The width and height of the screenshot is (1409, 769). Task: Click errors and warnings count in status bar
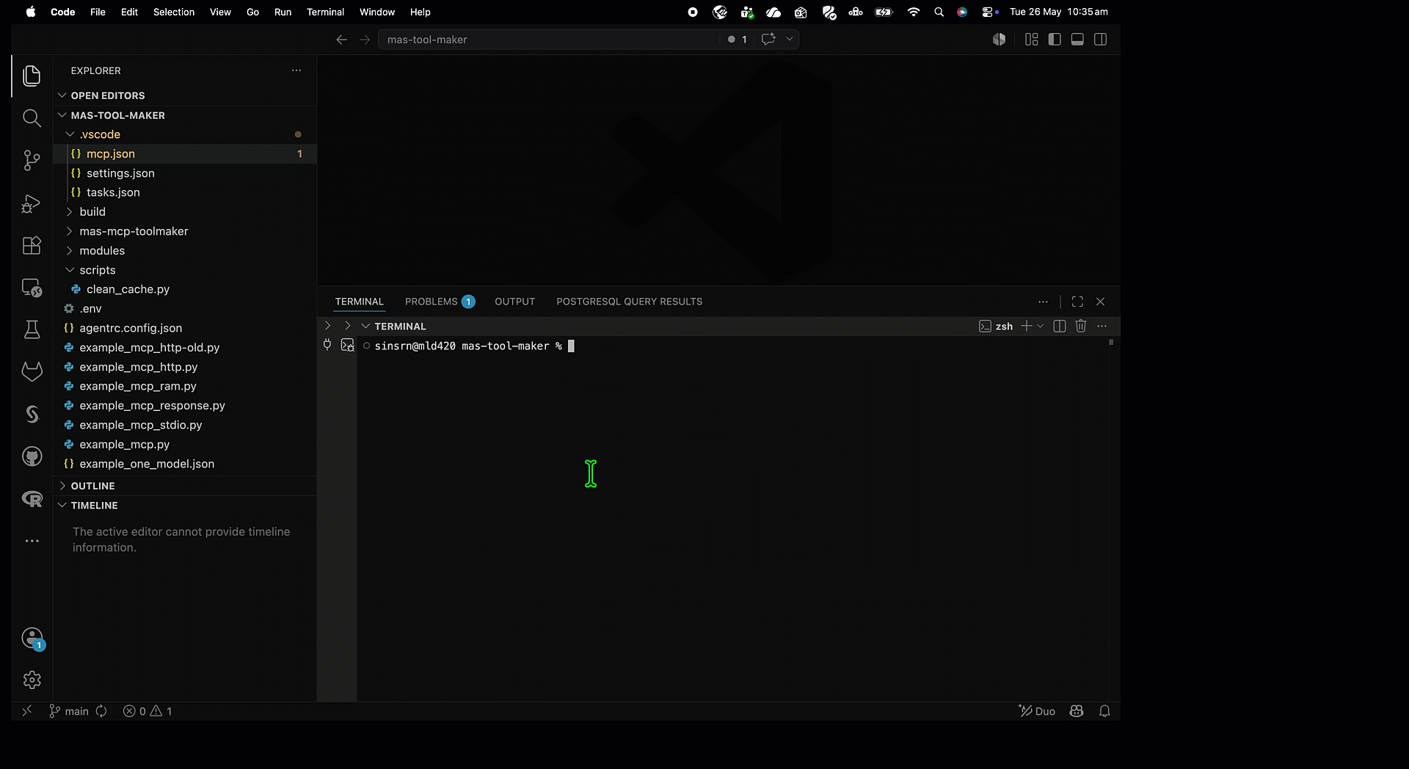click(148, 711)
